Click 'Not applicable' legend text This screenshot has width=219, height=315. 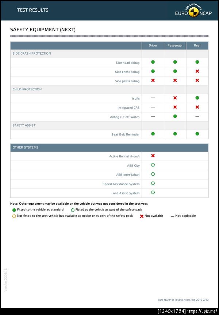[185, 216]
